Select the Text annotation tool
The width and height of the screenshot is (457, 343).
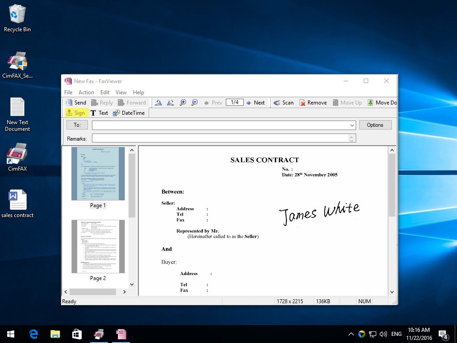(99, 113)
